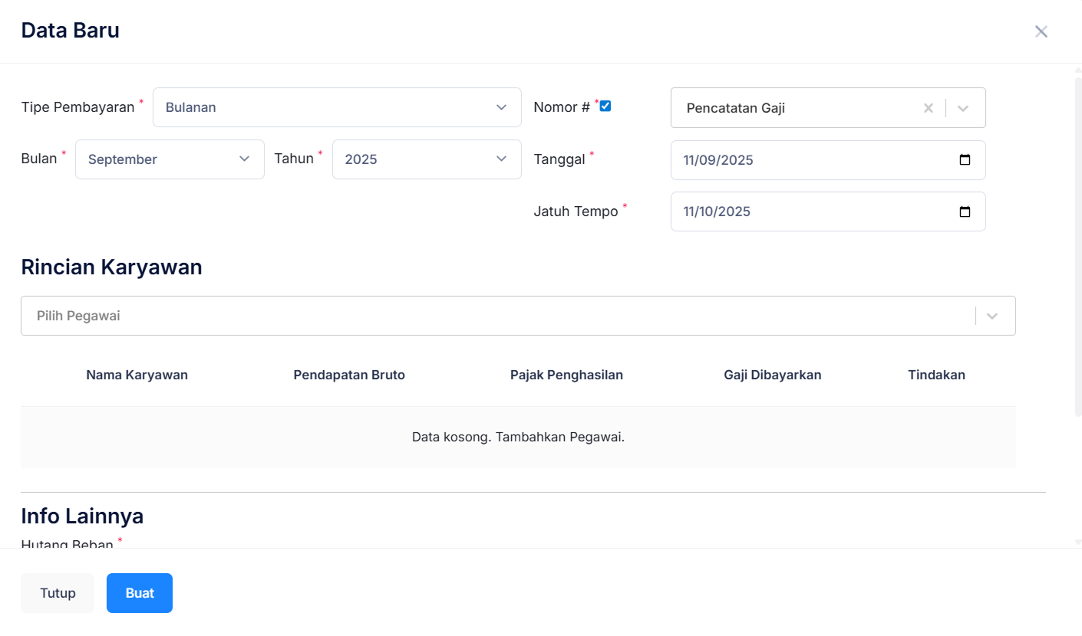Open the Bulan dropdown showing September
Image resolution: width=1082 pixels, height=636 pixels.
(170, 159)
